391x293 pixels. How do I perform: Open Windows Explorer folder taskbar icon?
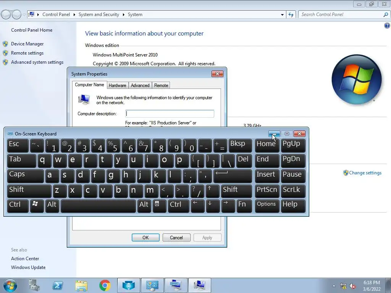click(81, 285)
